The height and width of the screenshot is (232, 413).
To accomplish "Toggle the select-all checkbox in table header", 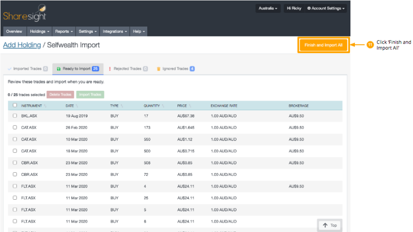I will (15, 105).
